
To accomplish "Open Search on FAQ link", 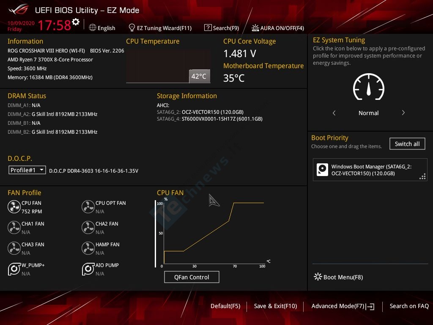I will [409, 306].
